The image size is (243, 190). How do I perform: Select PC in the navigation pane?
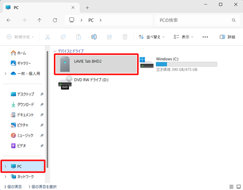pyautogui.click(x=23, y=166)
